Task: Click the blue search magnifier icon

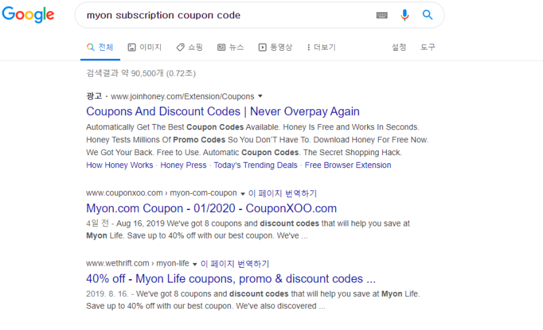Action: tap(428, 15)
